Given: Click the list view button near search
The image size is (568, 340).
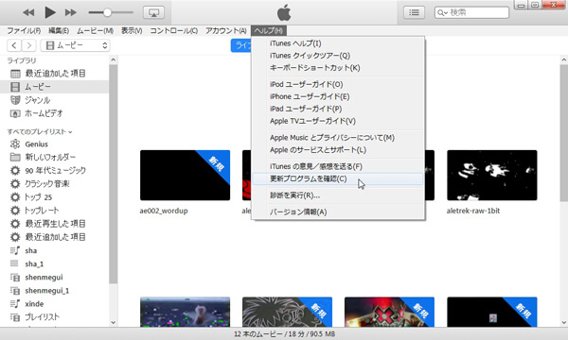Looking at the screenshot, I should (x=414, y=12).
